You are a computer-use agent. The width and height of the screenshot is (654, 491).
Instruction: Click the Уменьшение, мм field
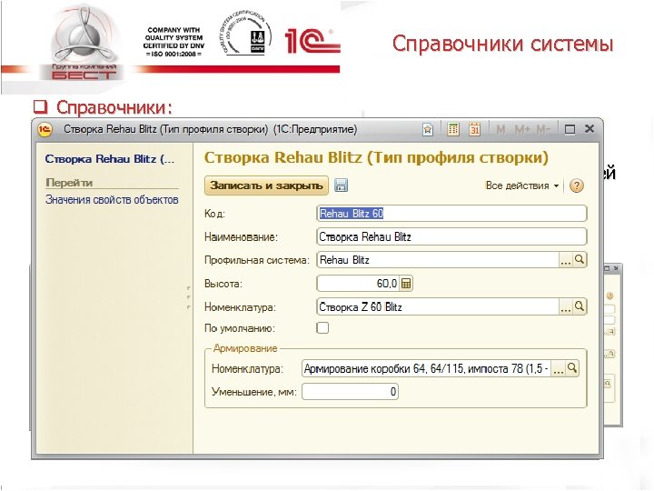tap(350, 392)
